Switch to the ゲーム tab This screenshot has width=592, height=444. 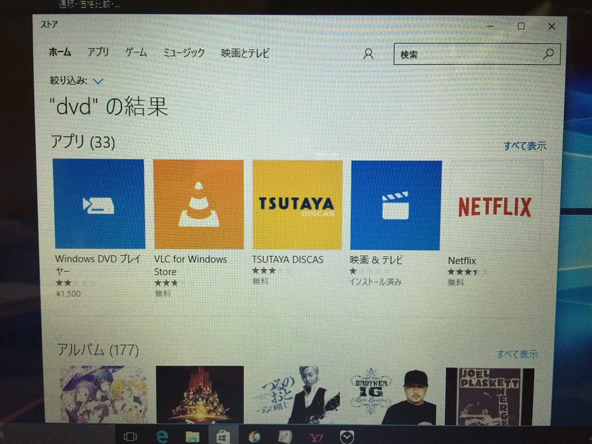(136, 53)
